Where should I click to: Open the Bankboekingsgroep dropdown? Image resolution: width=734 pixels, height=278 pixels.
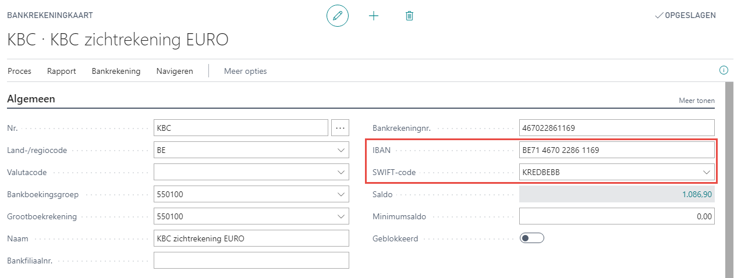(x=341, y=194)
